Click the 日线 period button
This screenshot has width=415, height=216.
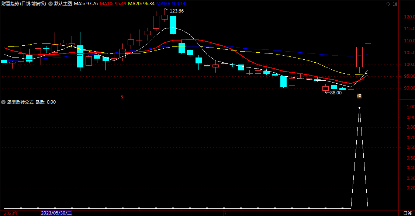pos(408,213)
